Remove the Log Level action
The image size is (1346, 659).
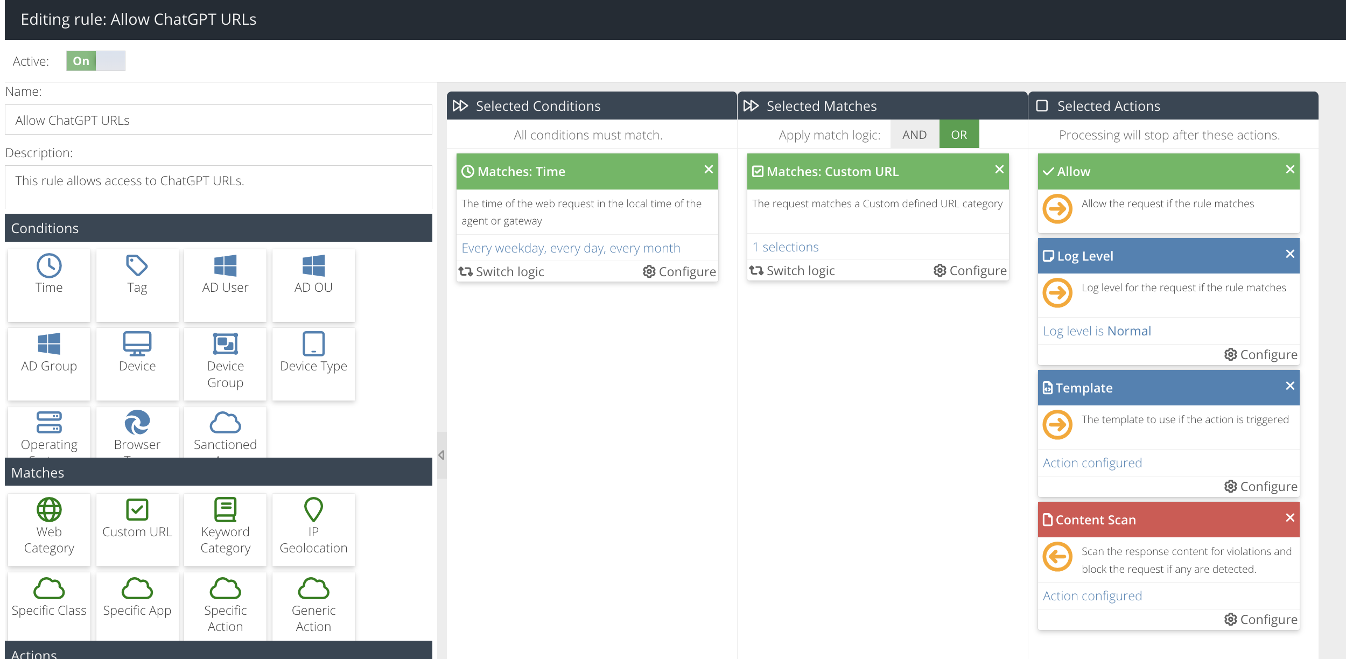1290,254
